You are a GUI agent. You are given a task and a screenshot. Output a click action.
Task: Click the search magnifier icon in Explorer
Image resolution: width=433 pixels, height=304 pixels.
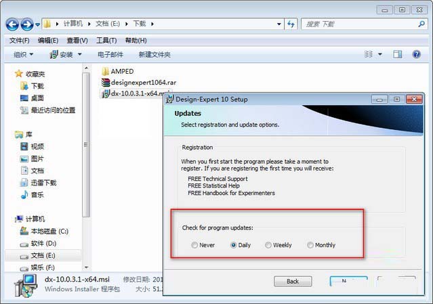click(x=421, y=24)
